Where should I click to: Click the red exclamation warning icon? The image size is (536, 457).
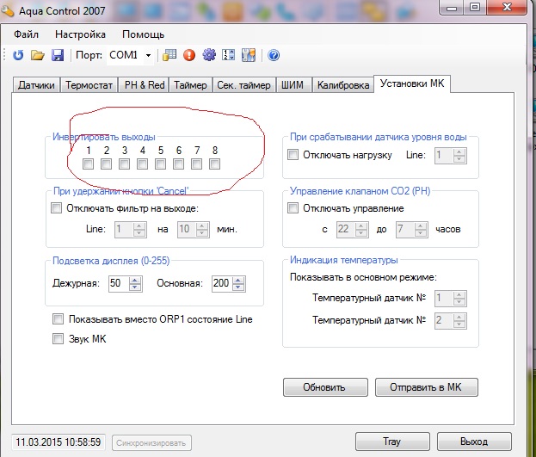189,55
